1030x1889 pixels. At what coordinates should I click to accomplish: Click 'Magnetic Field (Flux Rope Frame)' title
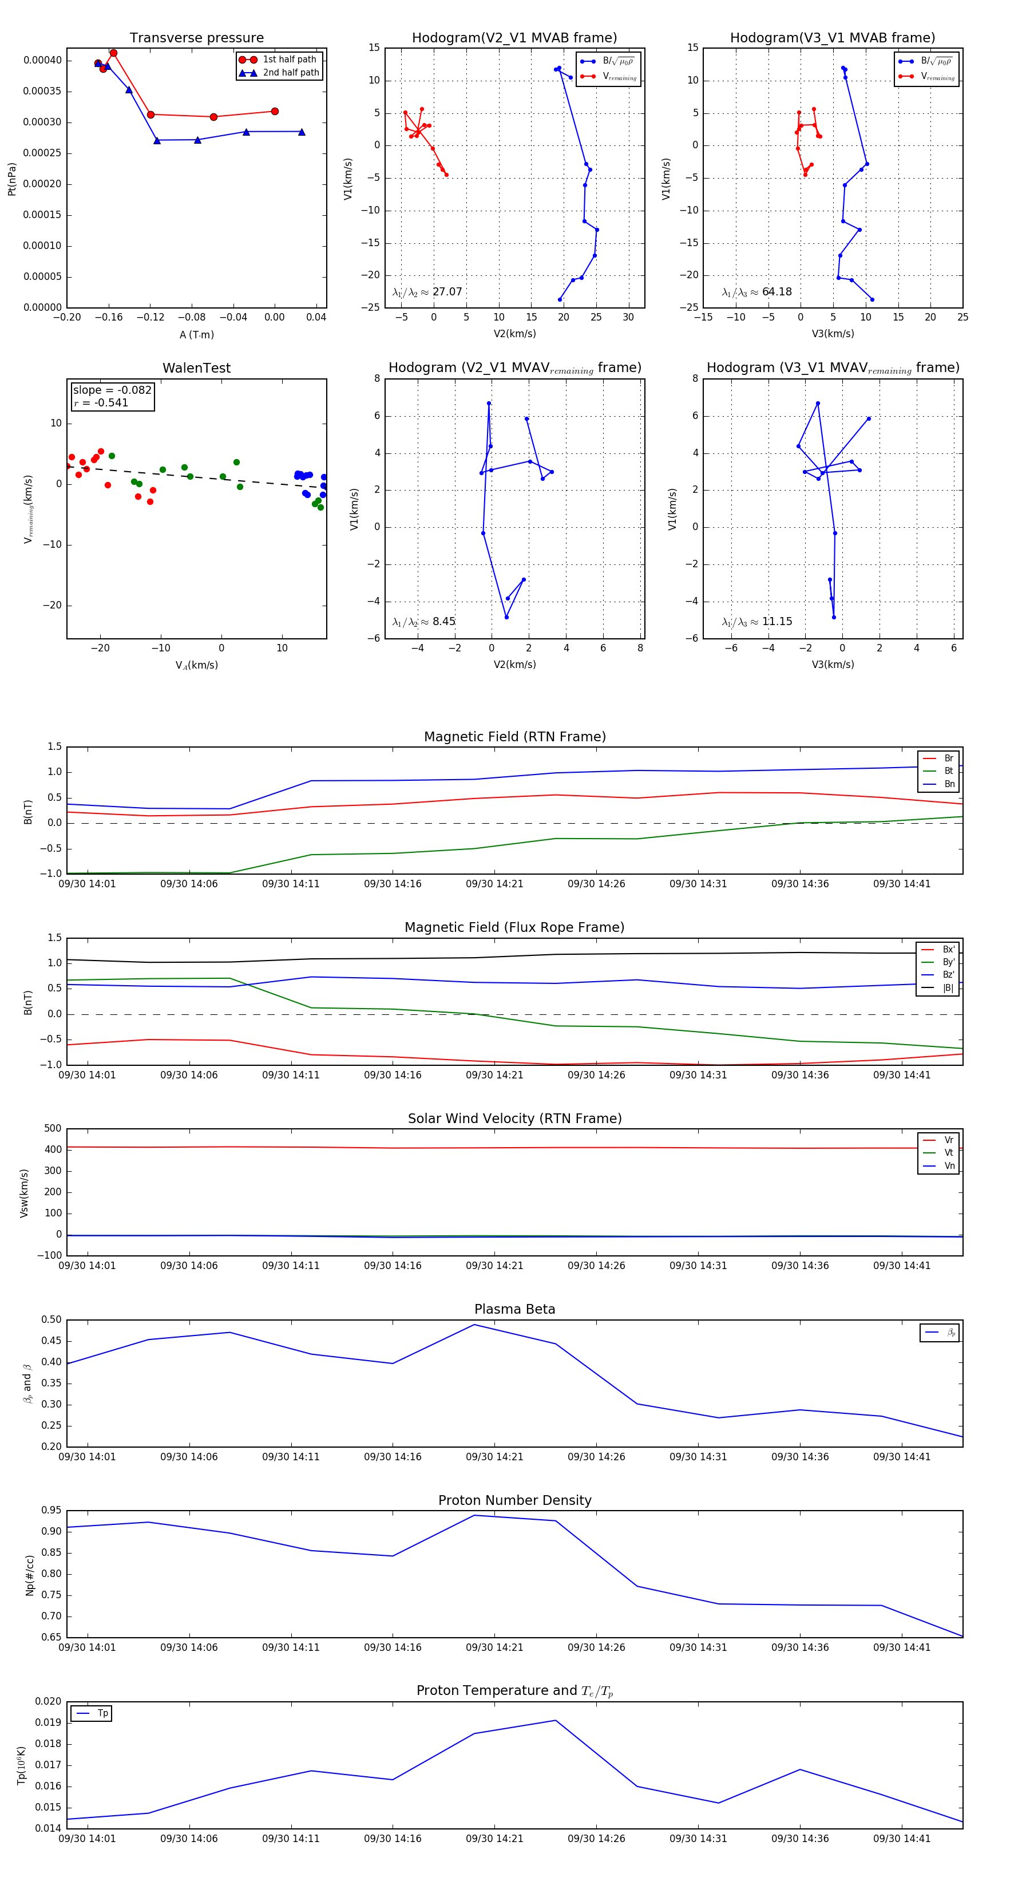point(514,928)
